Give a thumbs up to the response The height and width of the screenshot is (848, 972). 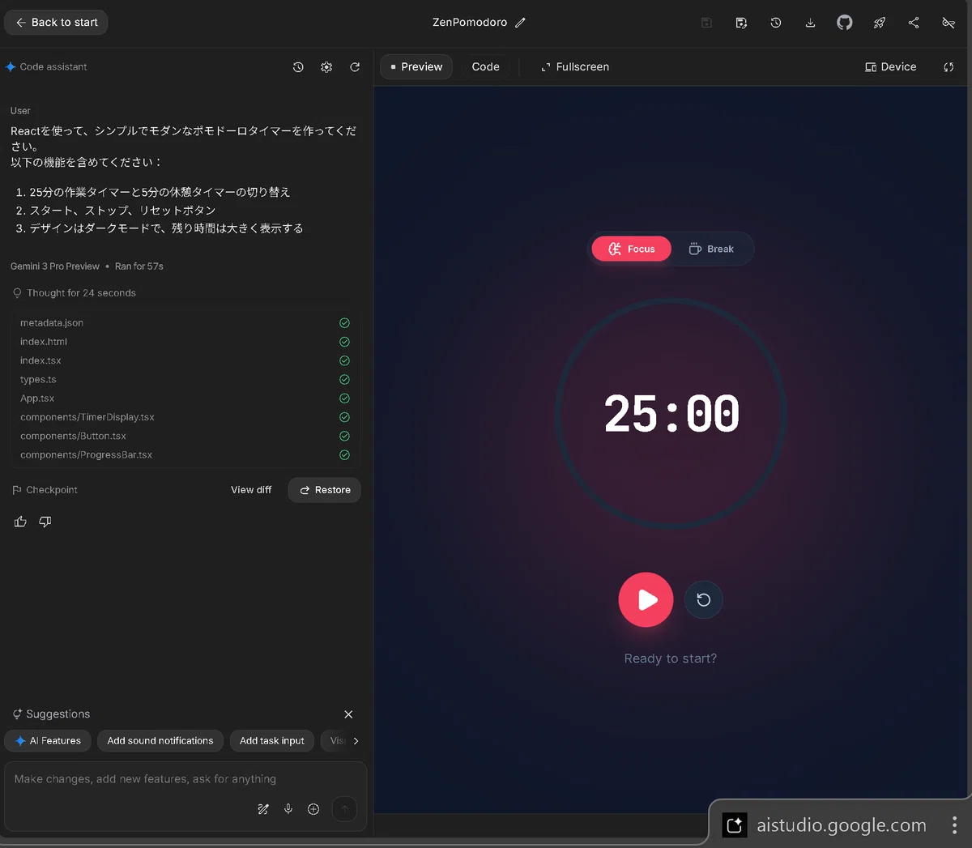pyautogui.click(x=21, y=522)
